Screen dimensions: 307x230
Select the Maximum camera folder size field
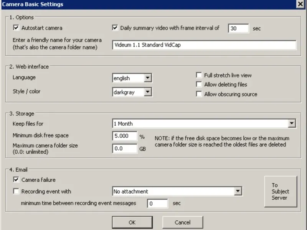(x=125, y=149)
